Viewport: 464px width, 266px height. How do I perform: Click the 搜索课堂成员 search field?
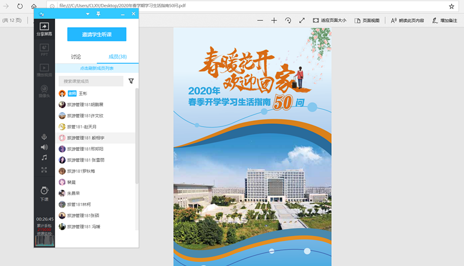[91, 82]
